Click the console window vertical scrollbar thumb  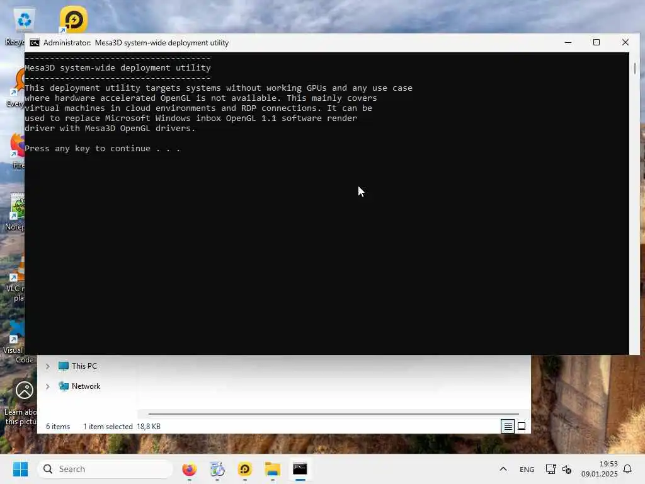point(635,68)
